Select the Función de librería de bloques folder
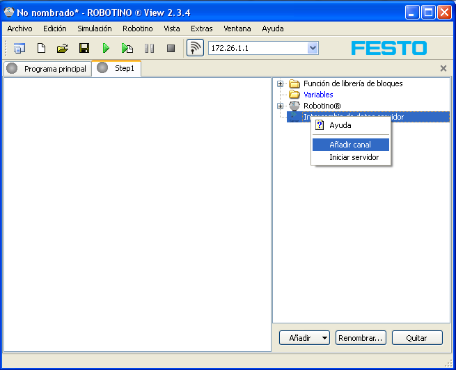Viewport: 456px width, 370px height. [353, 83]
